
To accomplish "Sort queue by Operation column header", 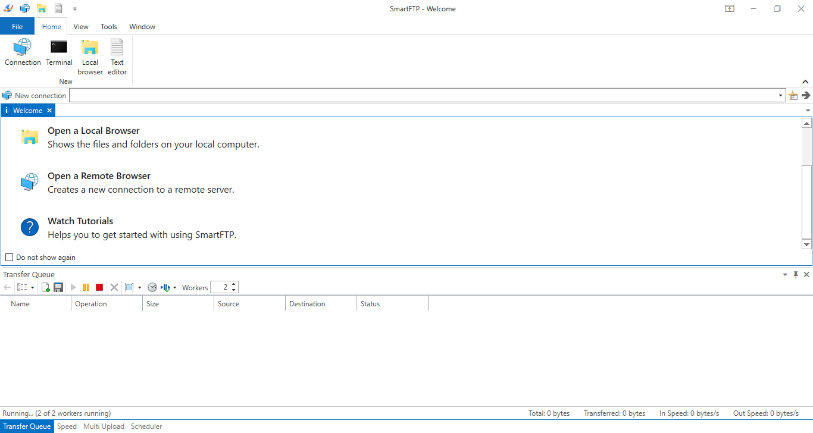I will (107, 303).
